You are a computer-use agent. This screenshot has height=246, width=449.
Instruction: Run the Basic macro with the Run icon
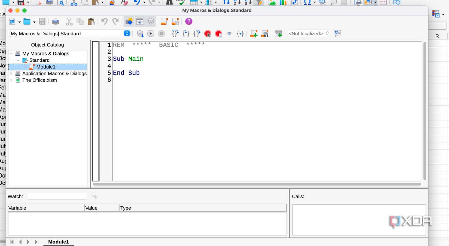[150, 33]
